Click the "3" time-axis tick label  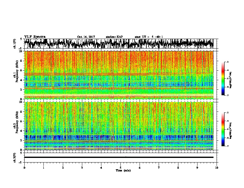[x=82, y=168]
